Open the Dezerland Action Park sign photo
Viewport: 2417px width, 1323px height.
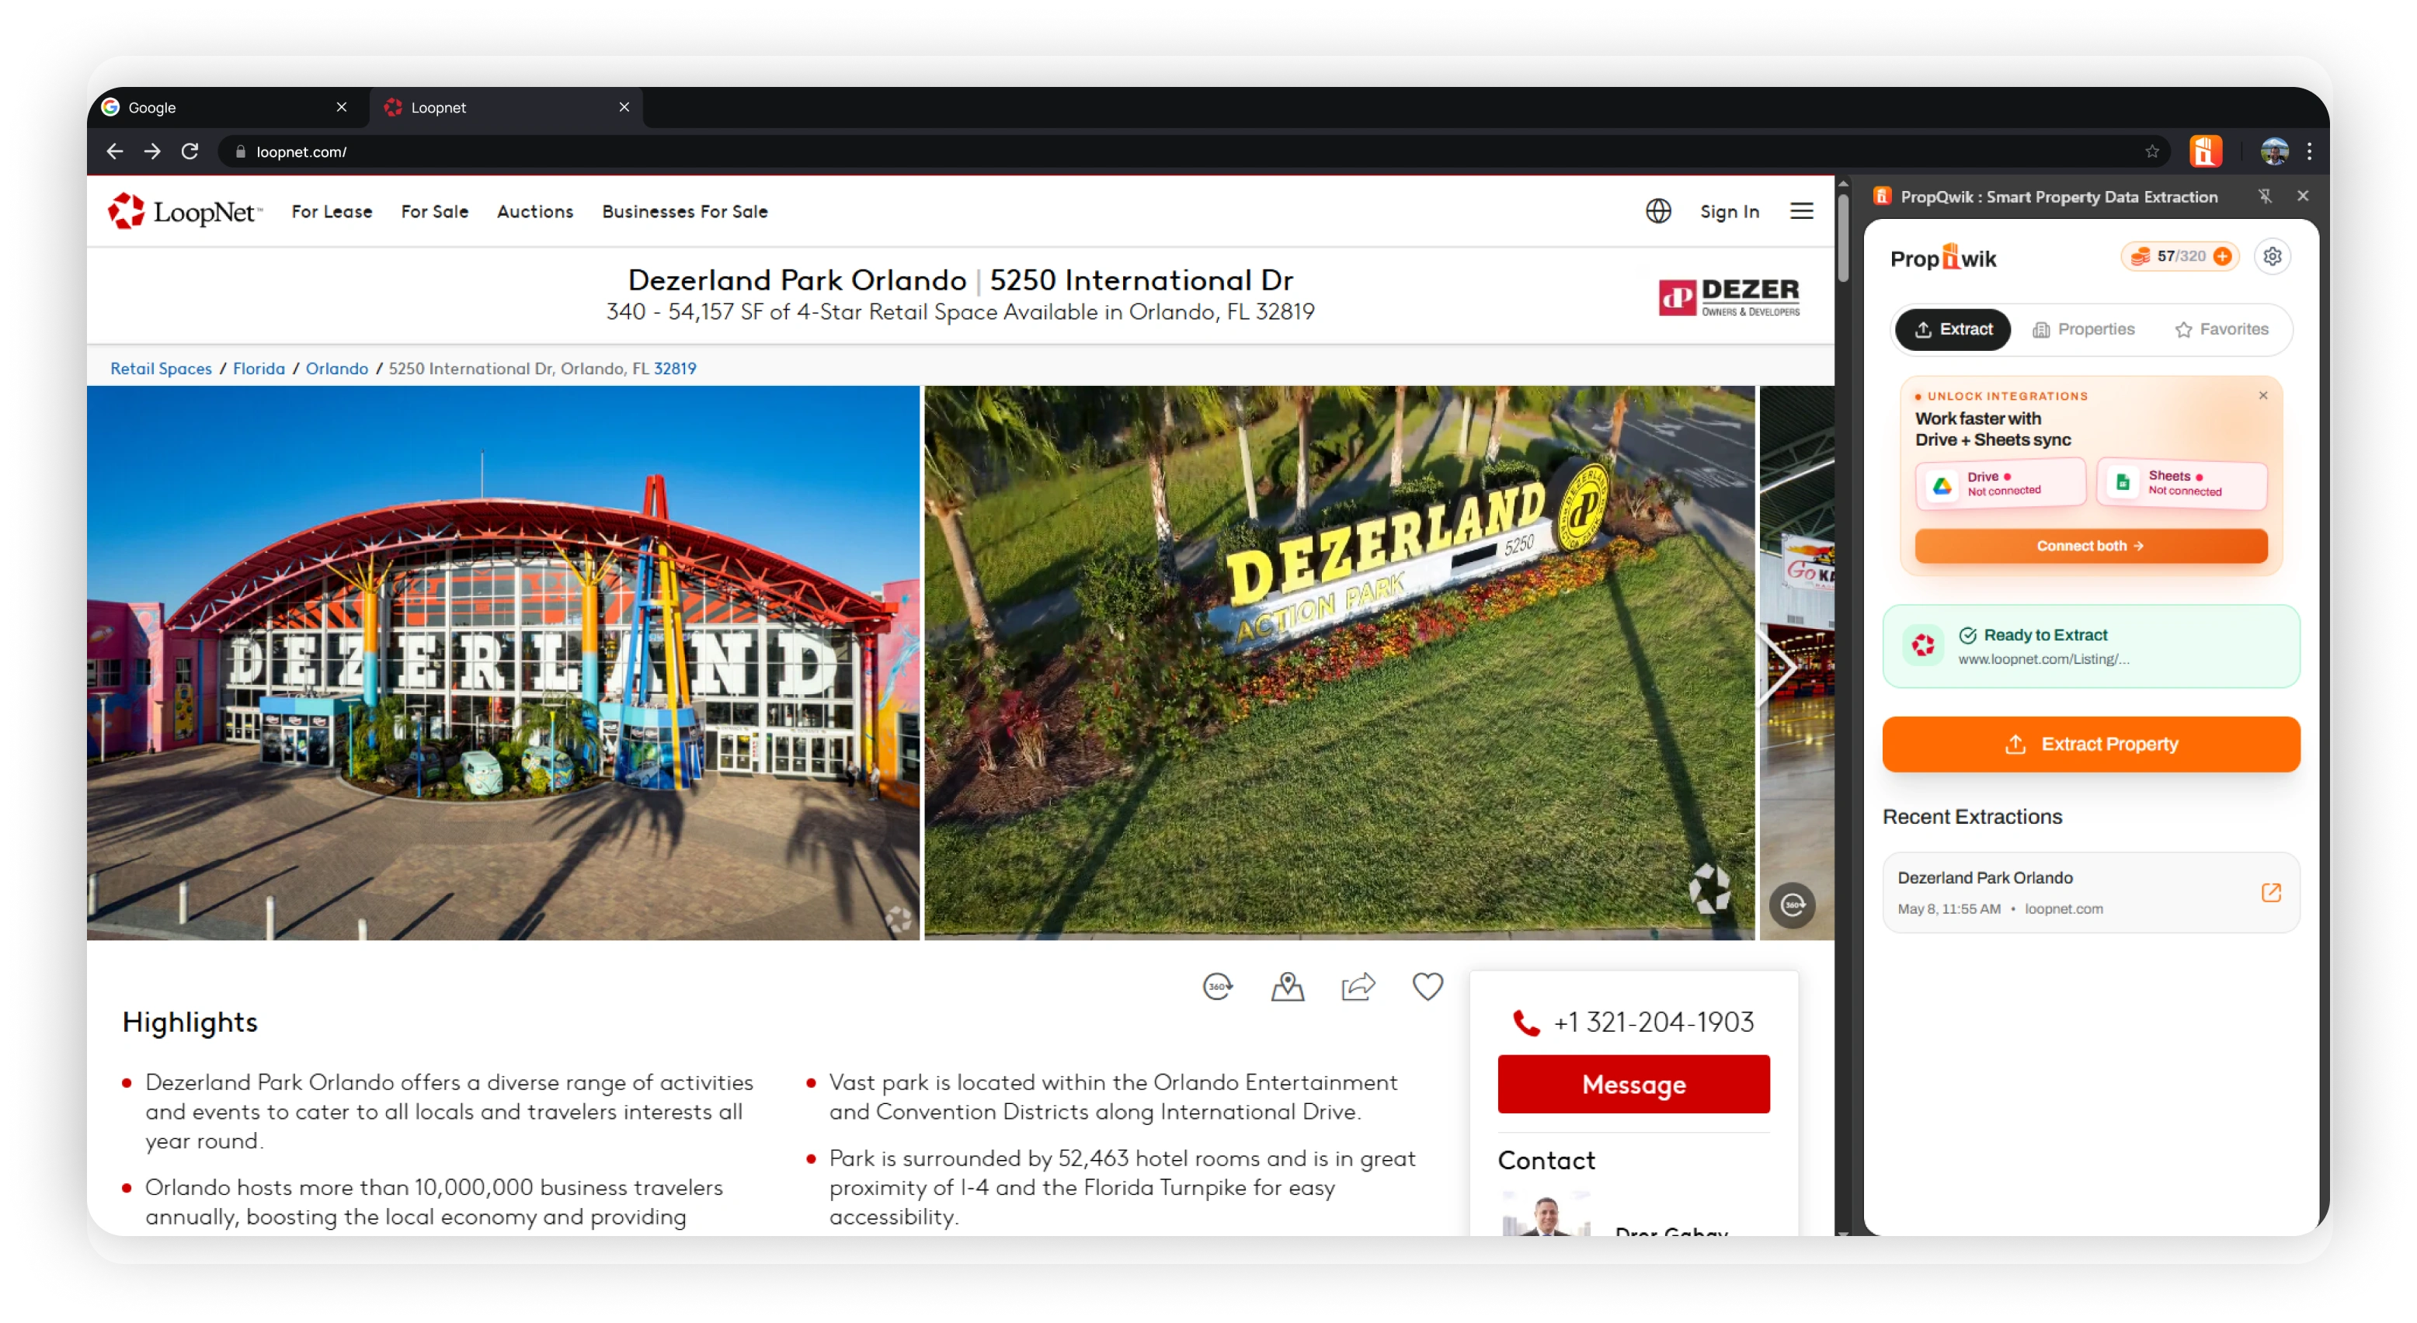tap(1339, 663)
